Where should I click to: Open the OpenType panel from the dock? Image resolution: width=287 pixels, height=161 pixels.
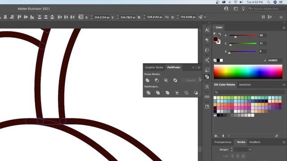(x=207, y=50)
